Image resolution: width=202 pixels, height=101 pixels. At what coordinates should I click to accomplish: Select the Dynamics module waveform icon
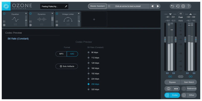click(42, 19)
